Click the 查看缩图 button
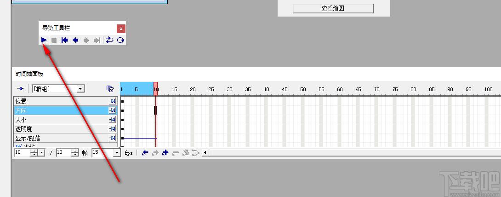The width and height of the screenshot is (501, 197). click(333, 8)
